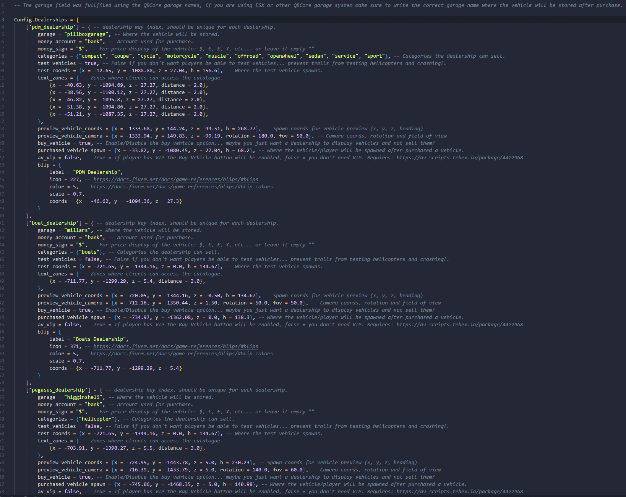Click the Config.Dealerships declaration
Screen dimensions: 626x497
(x=41, y=20)
